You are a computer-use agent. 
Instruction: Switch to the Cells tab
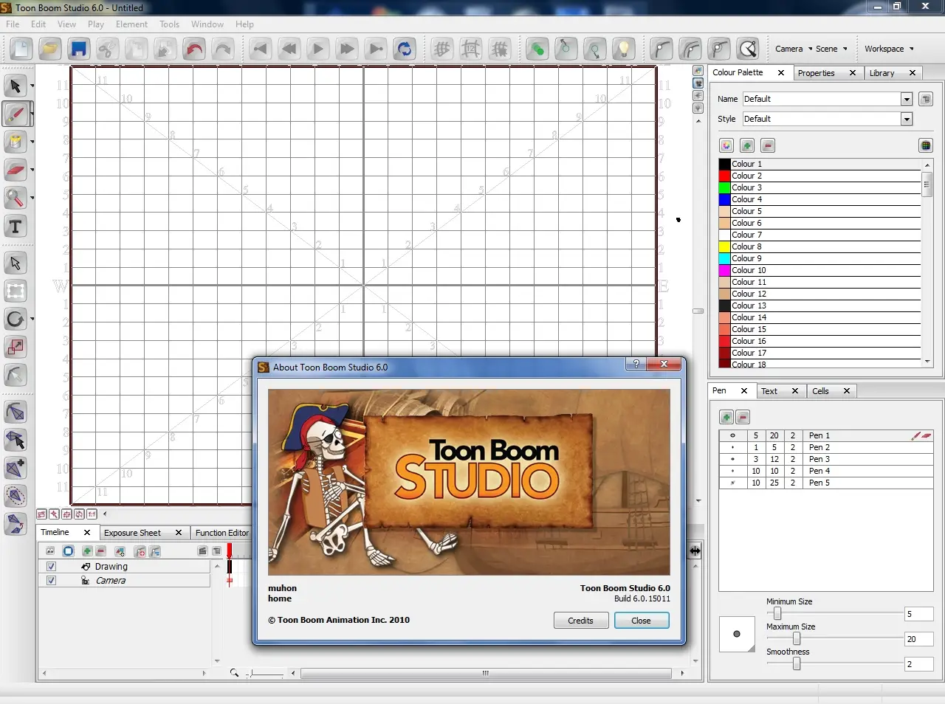pos(820,391)
